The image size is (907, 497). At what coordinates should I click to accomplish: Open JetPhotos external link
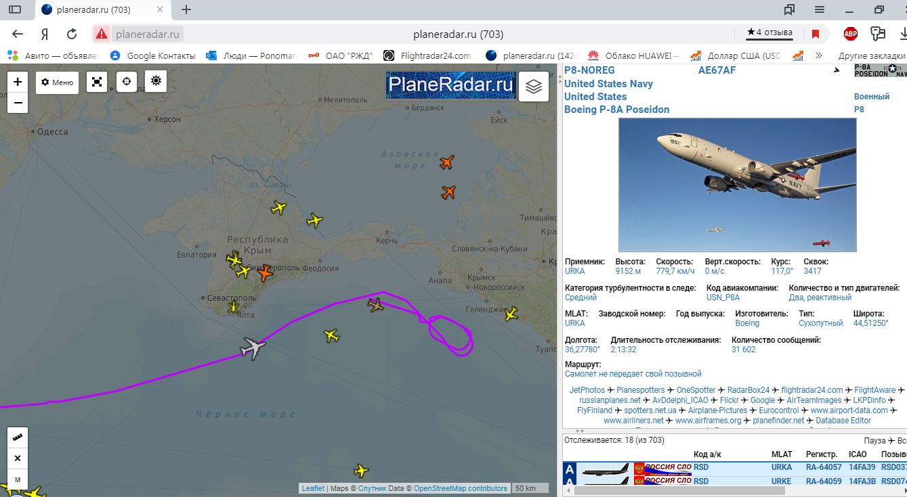point(587,390)
